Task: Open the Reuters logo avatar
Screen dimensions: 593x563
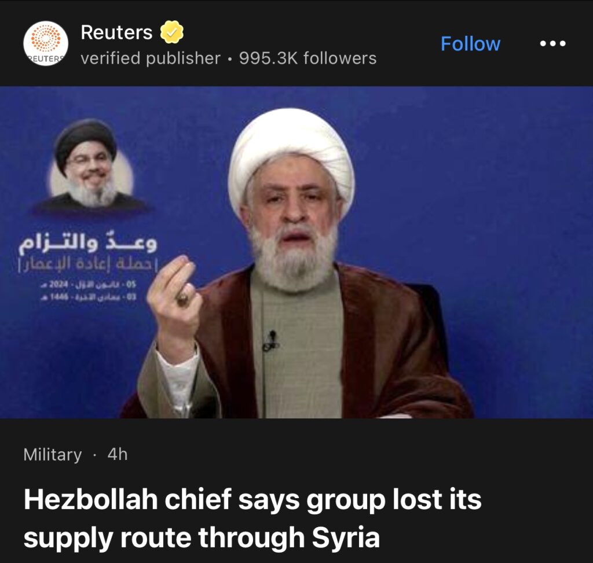Action: click(46, 43)
